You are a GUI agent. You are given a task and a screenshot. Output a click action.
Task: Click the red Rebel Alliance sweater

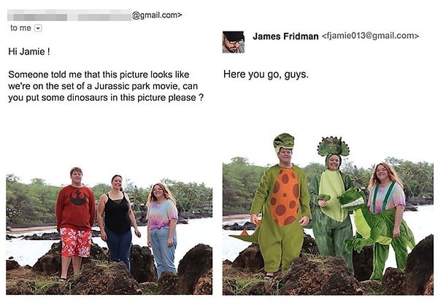click(x=75, y=207)
